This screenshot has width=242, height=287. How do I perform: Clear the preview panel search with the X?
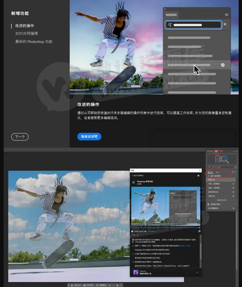tap(225, 24)
